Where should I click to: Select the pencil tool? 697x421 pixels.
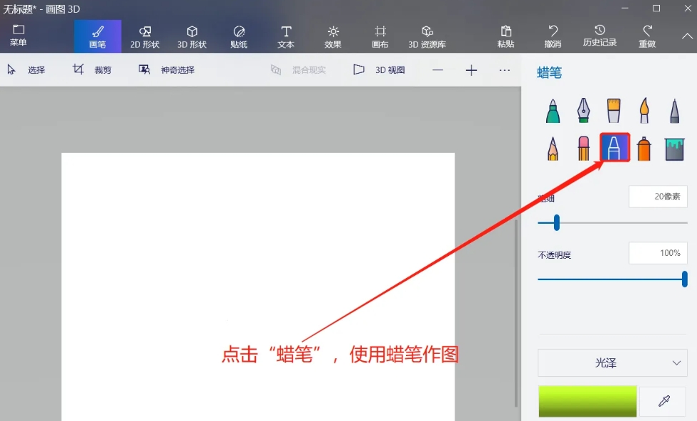552,148
